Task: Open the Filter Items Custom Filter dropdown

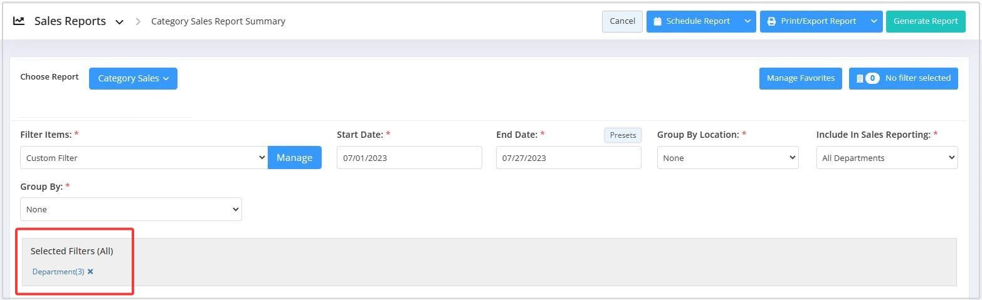Action: 144,158
